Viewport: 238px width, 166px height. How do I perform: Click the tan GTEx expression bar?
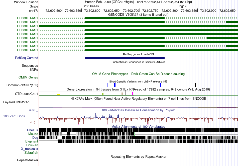122,94
